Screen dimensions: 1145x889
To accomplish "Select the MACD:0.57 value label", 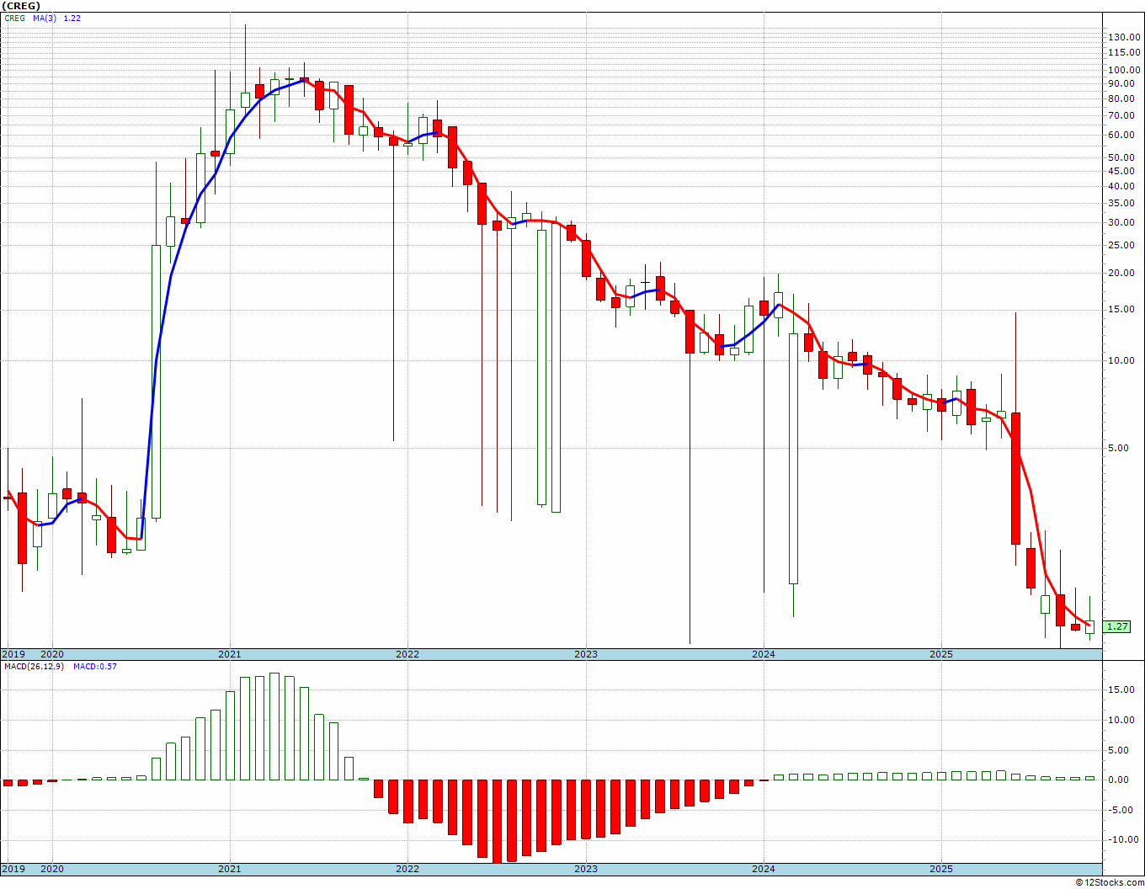I will [x=95, y=666].
